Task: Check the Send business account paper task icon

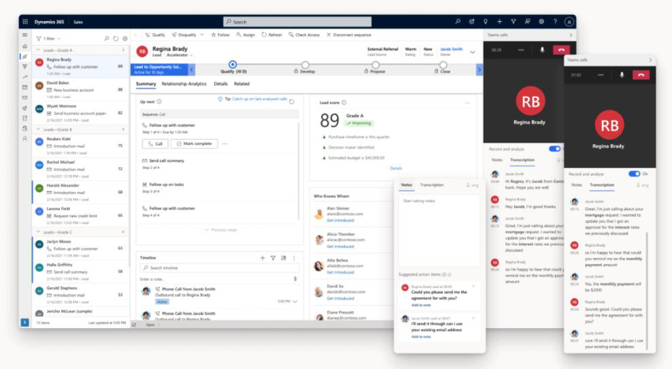Action: click(49, 113)
